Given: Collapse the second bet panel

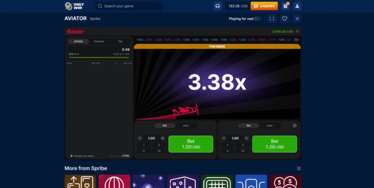Looking at the screenshot, I should [x=295, y=126].
